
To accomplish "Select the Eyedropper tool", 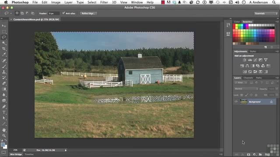I will 4,55.
